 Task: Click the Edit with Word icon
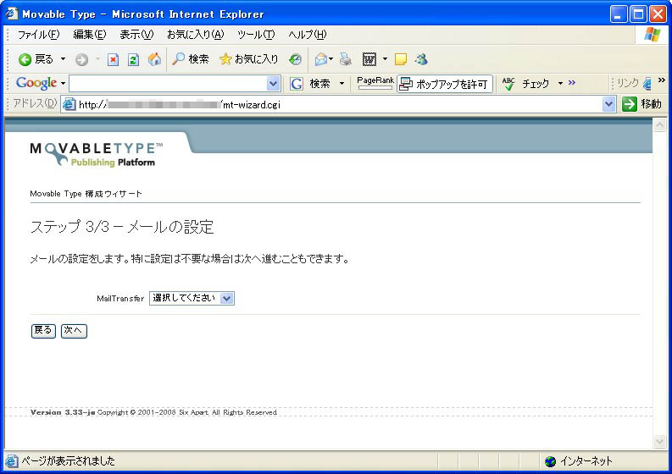coord(369,59)
